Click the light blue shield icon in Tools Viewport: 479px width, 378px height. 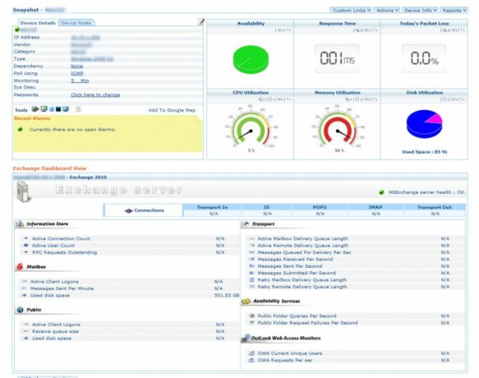click(x=52, y=109)
